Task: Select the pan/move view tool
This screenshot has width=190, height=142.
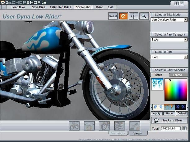Action: [134, 16]
